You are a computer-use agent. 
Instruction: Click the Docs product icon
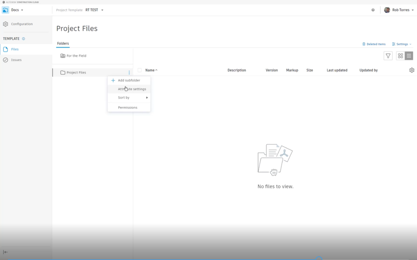pos(5,10)
